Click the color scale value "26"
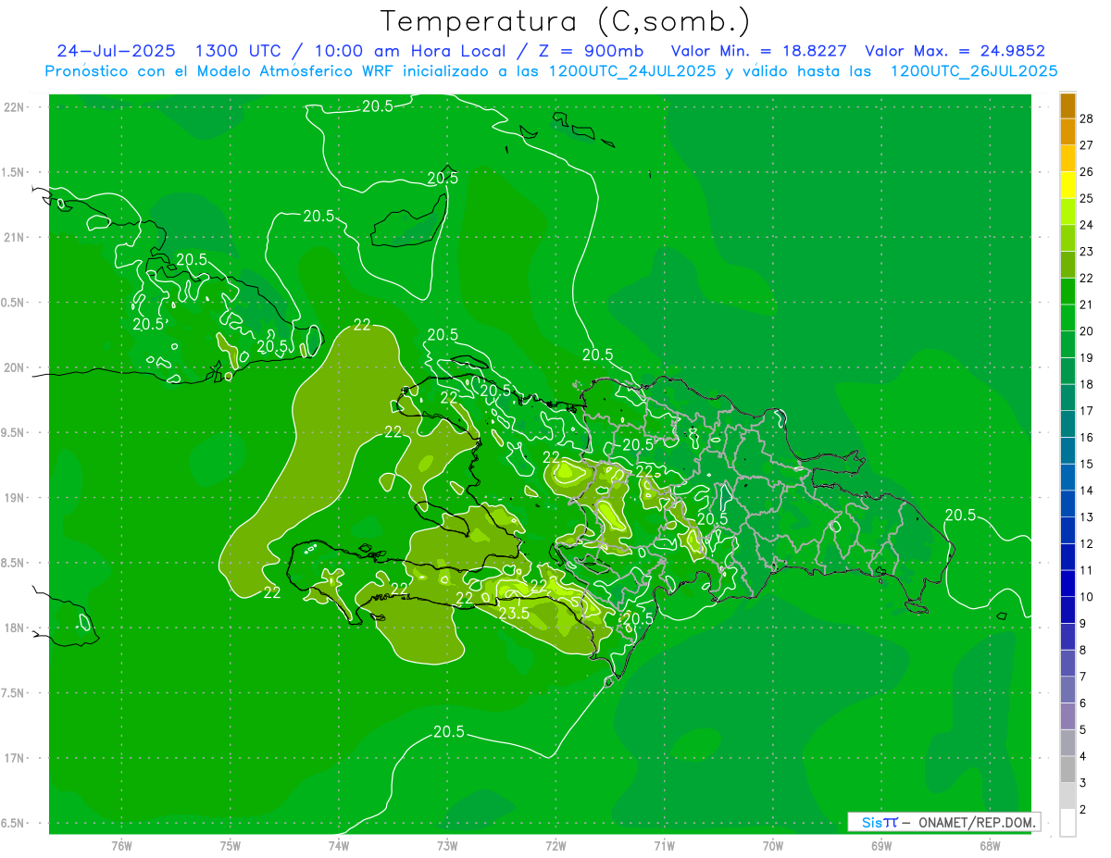Image resolution: width=1111 pixels, height=858 pixels. (x=1086, y=172)
